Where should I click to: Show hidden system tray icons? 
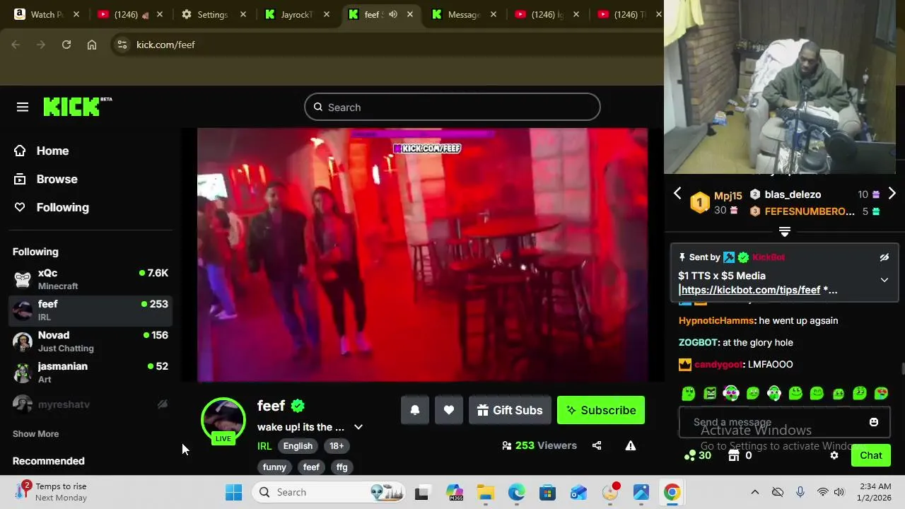[x=755, y=492]
